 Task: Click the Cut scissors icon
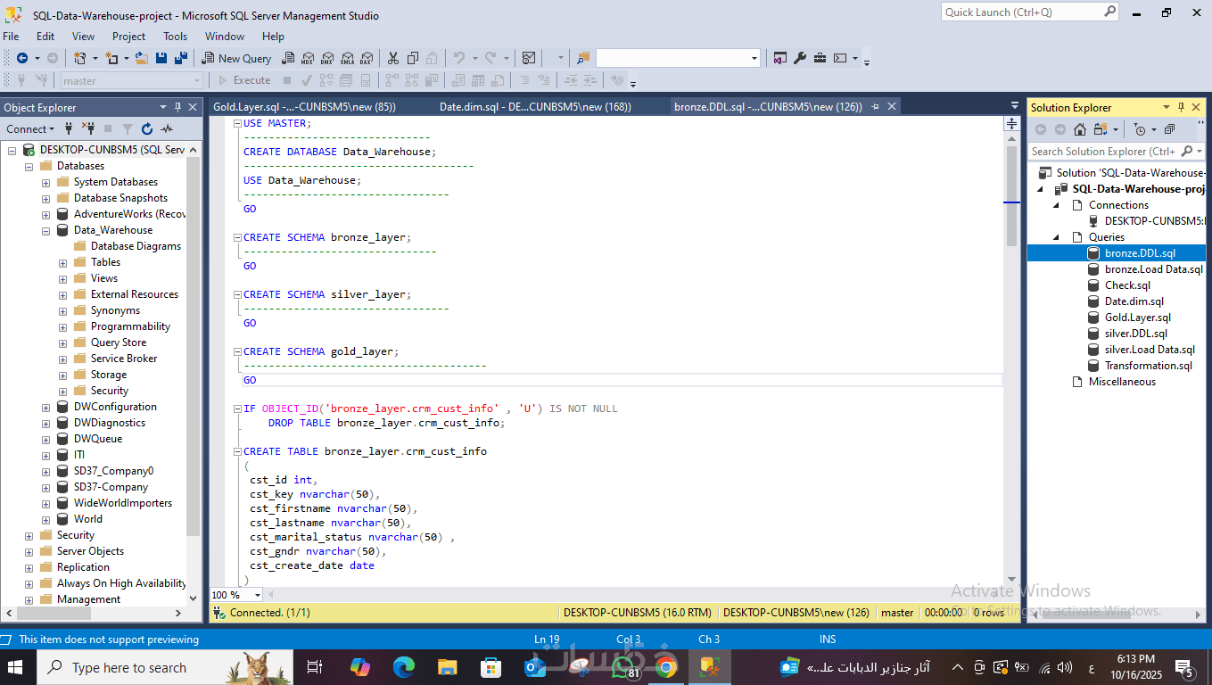[392, 58]
